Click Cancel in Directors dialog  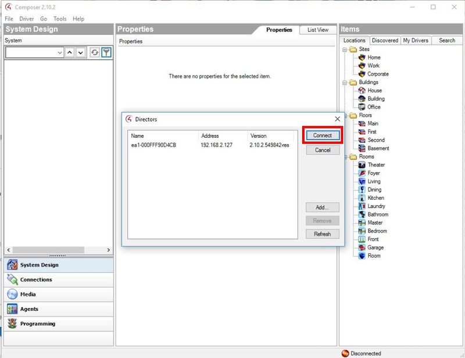tap(323, 150)
